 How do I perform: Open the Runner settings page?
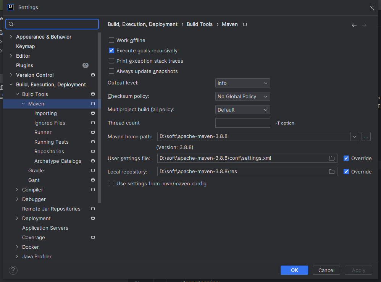coord(43,132)
